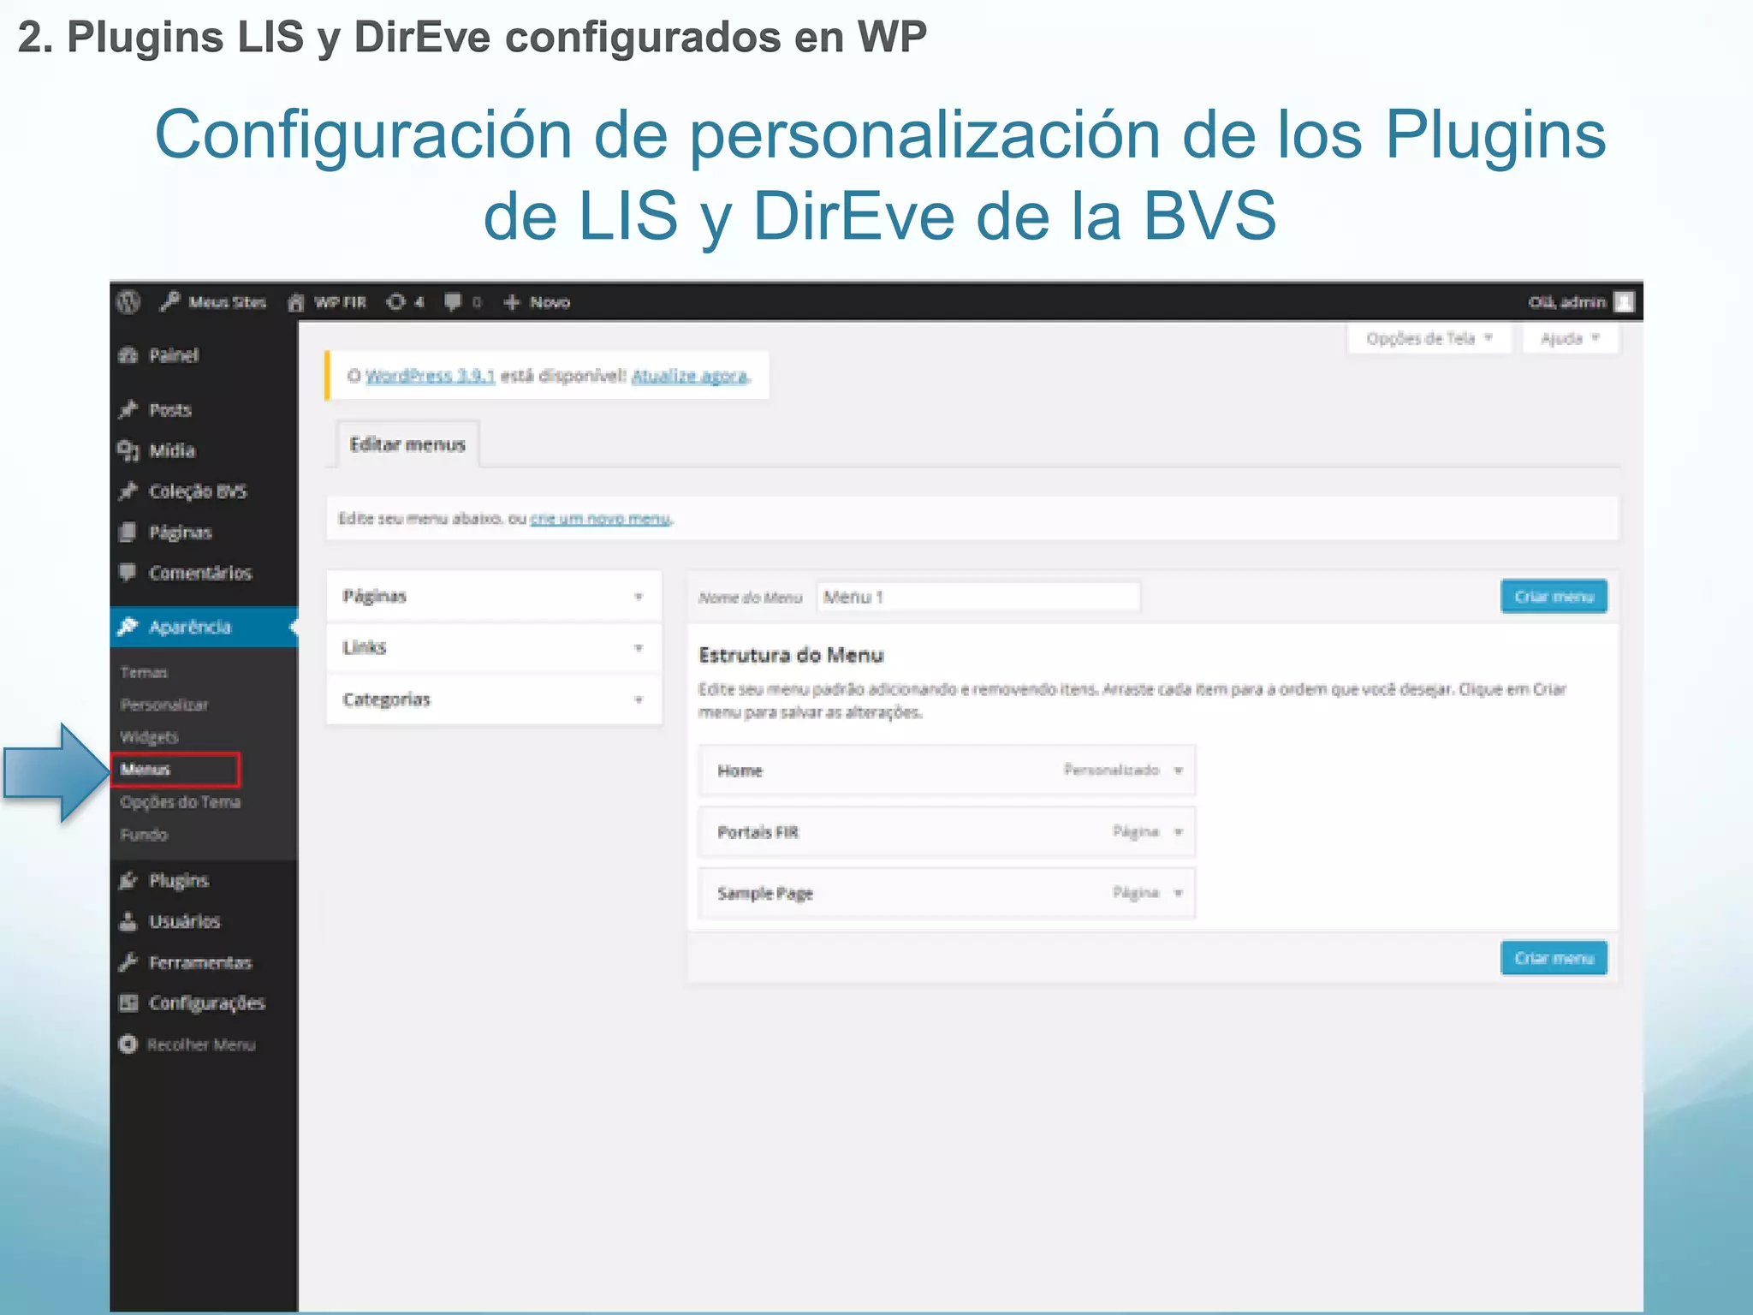Click the Atualize agora link
This screenshot has width=1753, height=1315.
click(690, 376)
